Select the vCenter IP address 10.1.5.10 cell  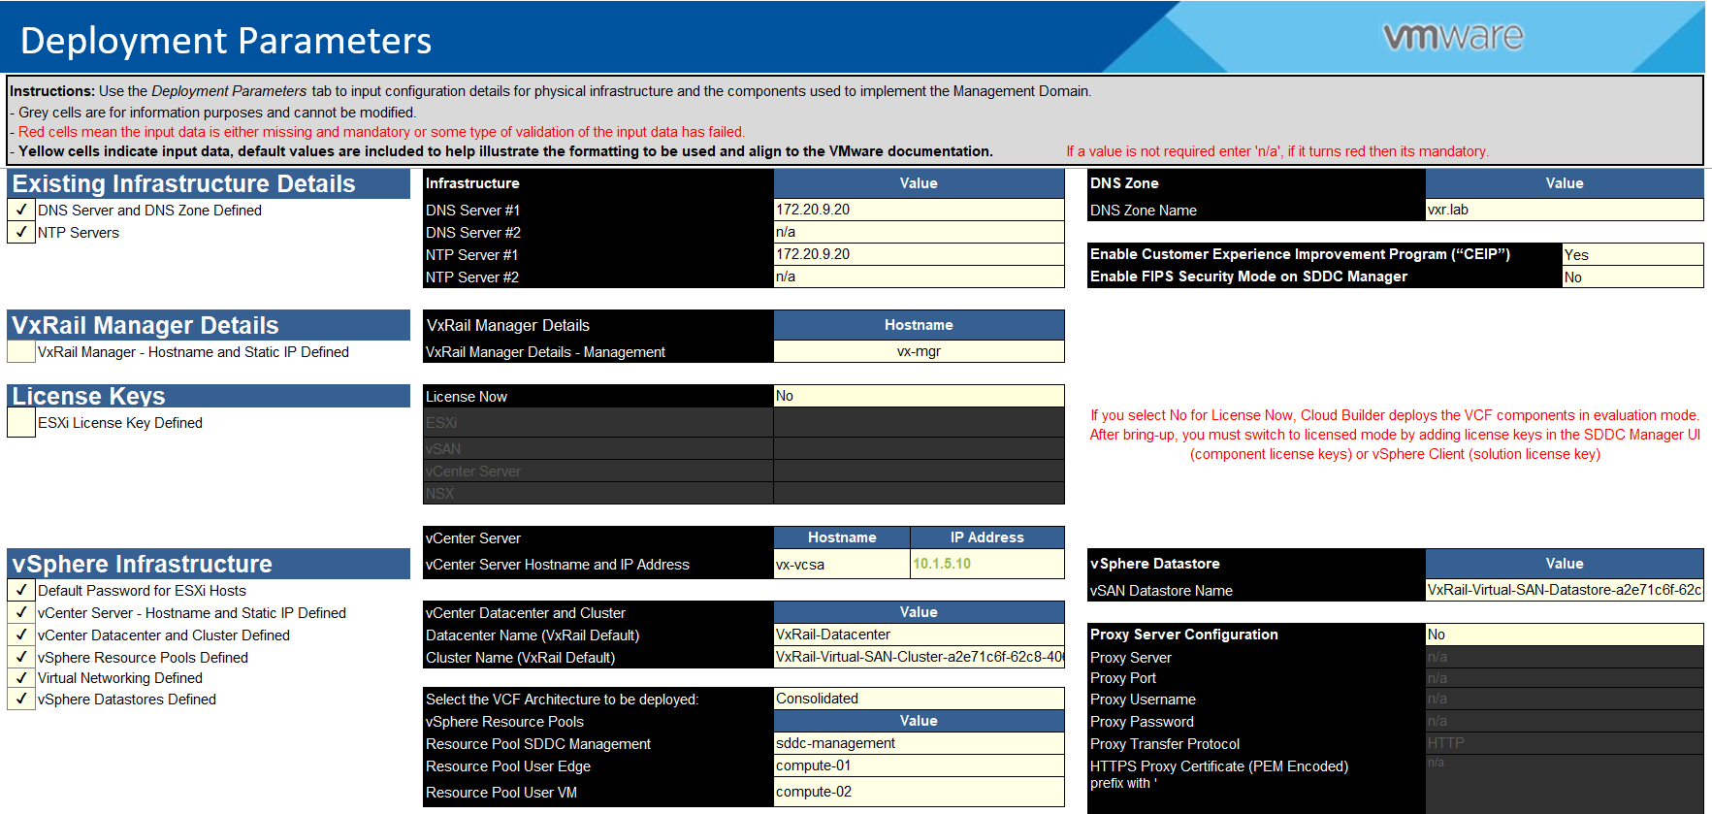(x=987, y=564)
